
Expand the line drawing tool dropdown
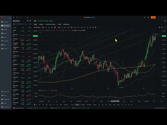point(63,27)
